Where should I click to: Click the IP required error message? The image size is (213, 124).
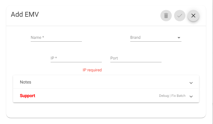pyautogui.click(x=92, y=70)
